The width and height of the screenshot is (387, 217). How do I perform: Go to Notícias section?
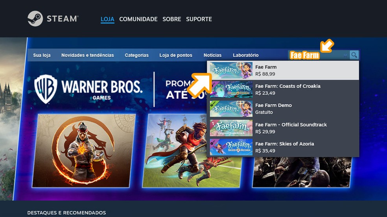tap(212, 55)
